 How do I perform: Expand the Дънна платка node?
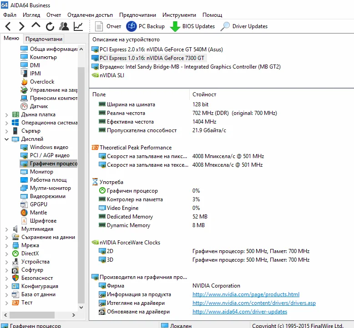tap(6, 115)
